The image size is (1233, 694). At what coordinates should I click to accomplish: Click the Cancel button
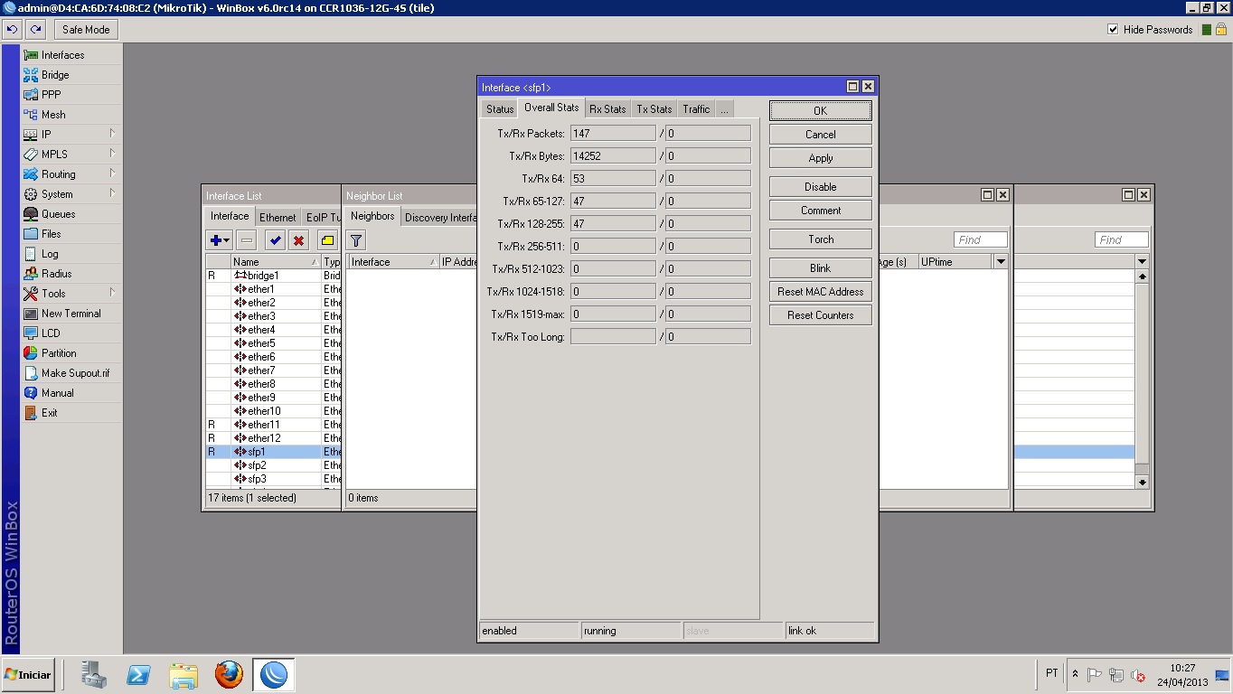(821, 135)
